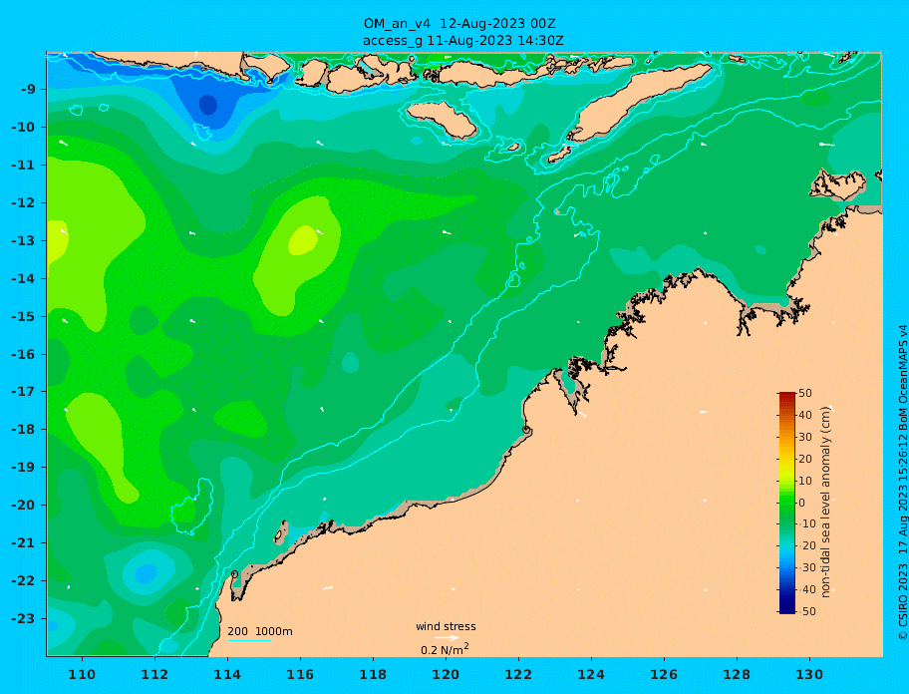The height and width of the screenshot is (694, 909).
Task: Click the dark red top of the colorbar
Action: [x=787, y=397]
